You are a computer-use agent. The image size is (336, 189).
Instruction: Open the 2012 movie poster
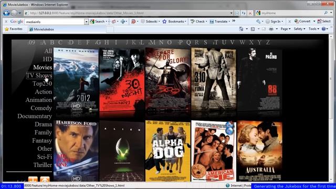[x=76, y=80]
